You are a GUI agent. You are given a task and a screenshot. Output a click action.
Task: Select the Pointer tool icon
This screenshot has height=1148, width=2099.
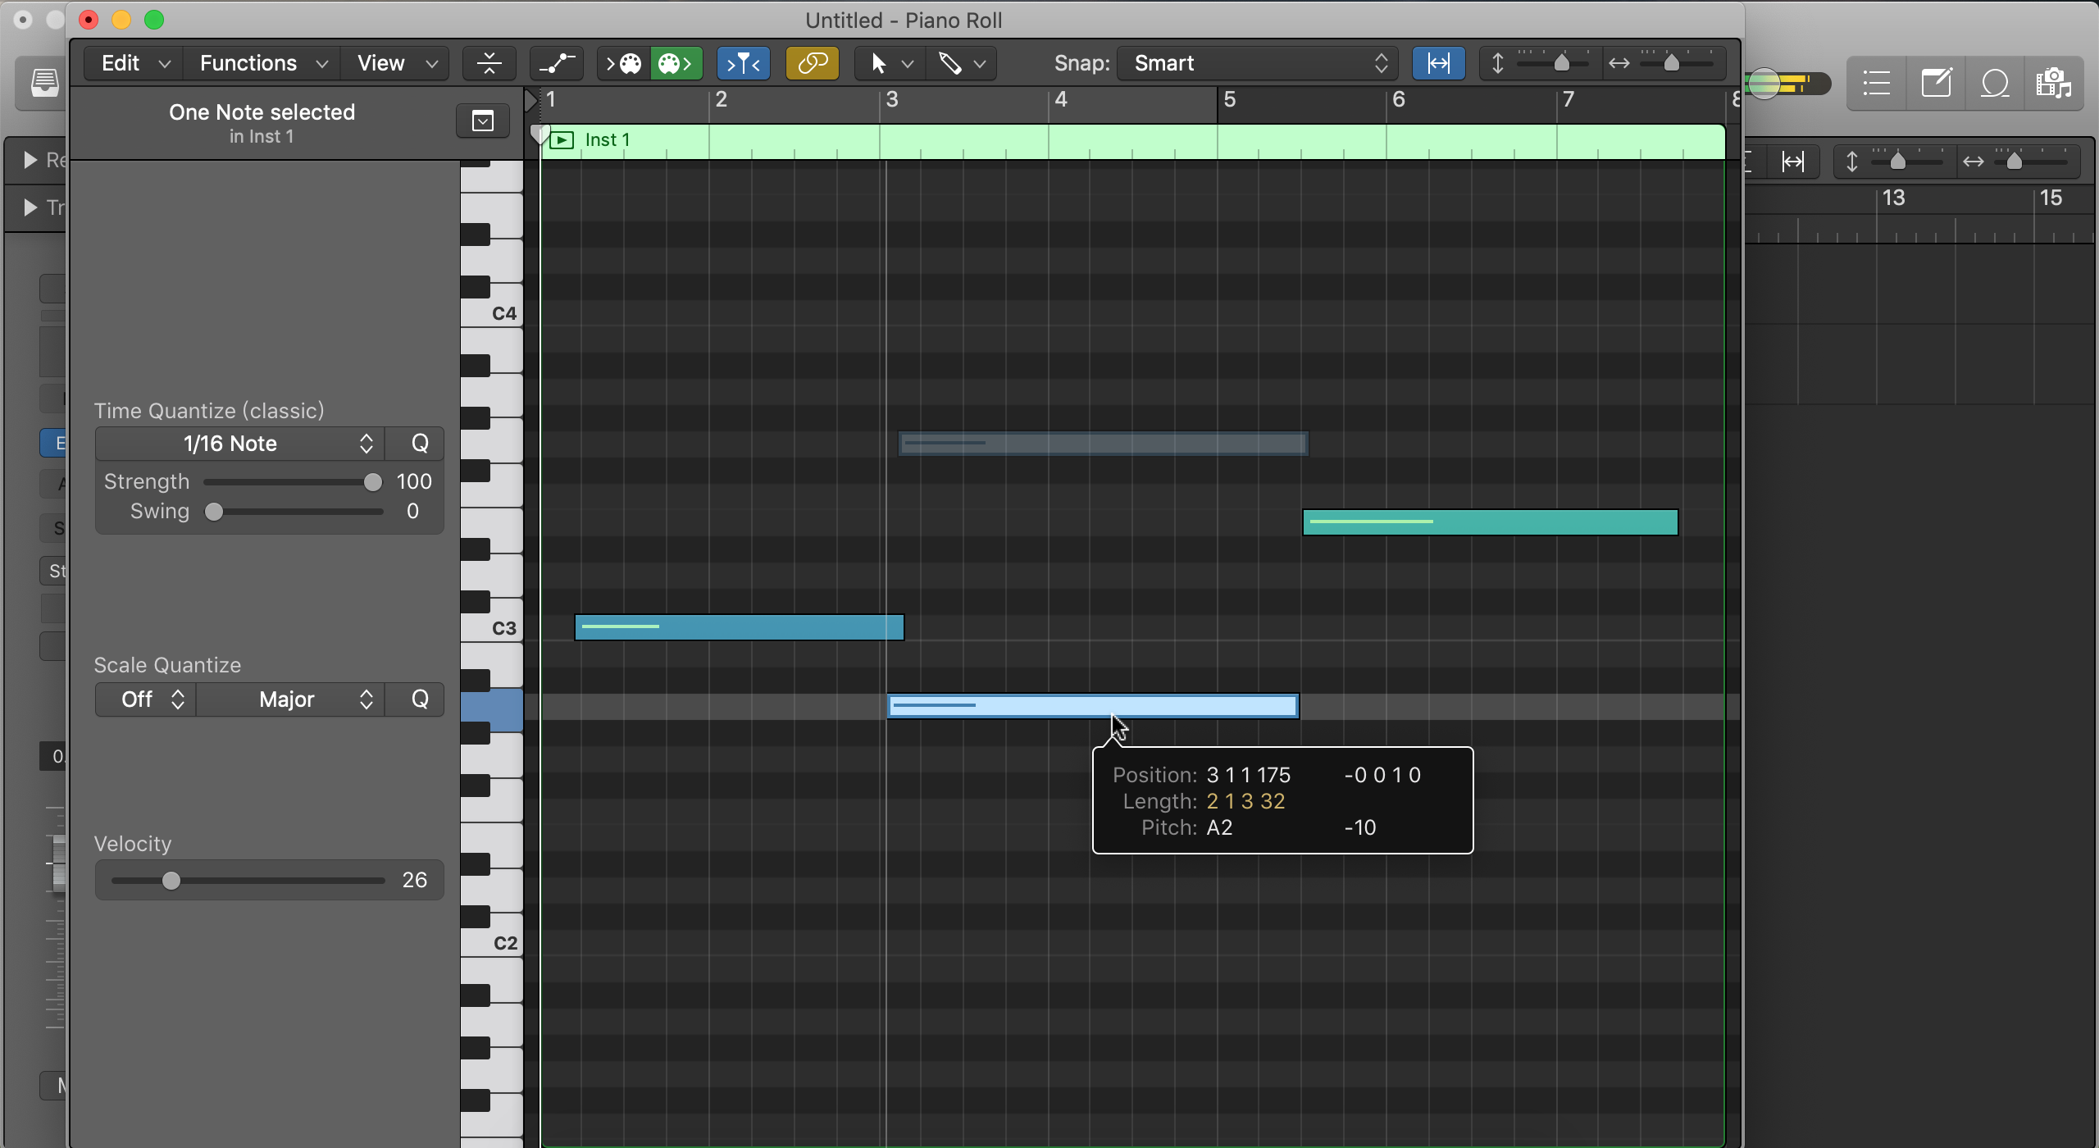(878, 63)
